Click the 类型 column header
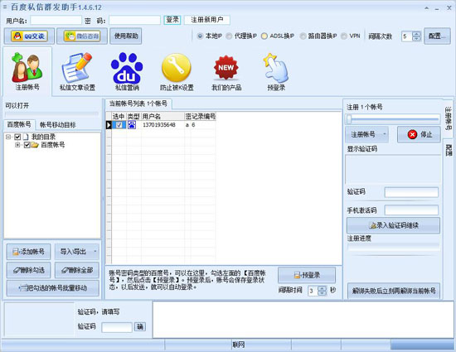This screenshot has height=352, width=456. click(133, 117)
